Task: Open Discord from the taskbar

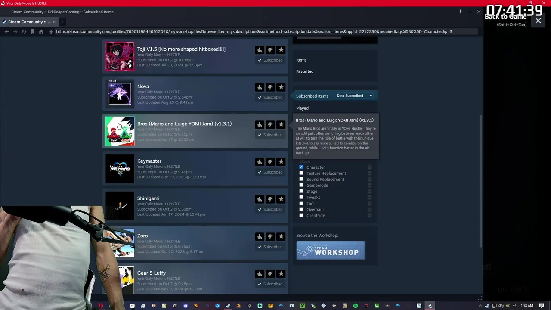Action: 186,306
